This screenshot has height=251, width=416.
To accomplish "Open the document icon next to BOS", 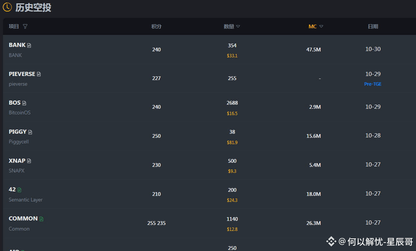I will 24,103.
